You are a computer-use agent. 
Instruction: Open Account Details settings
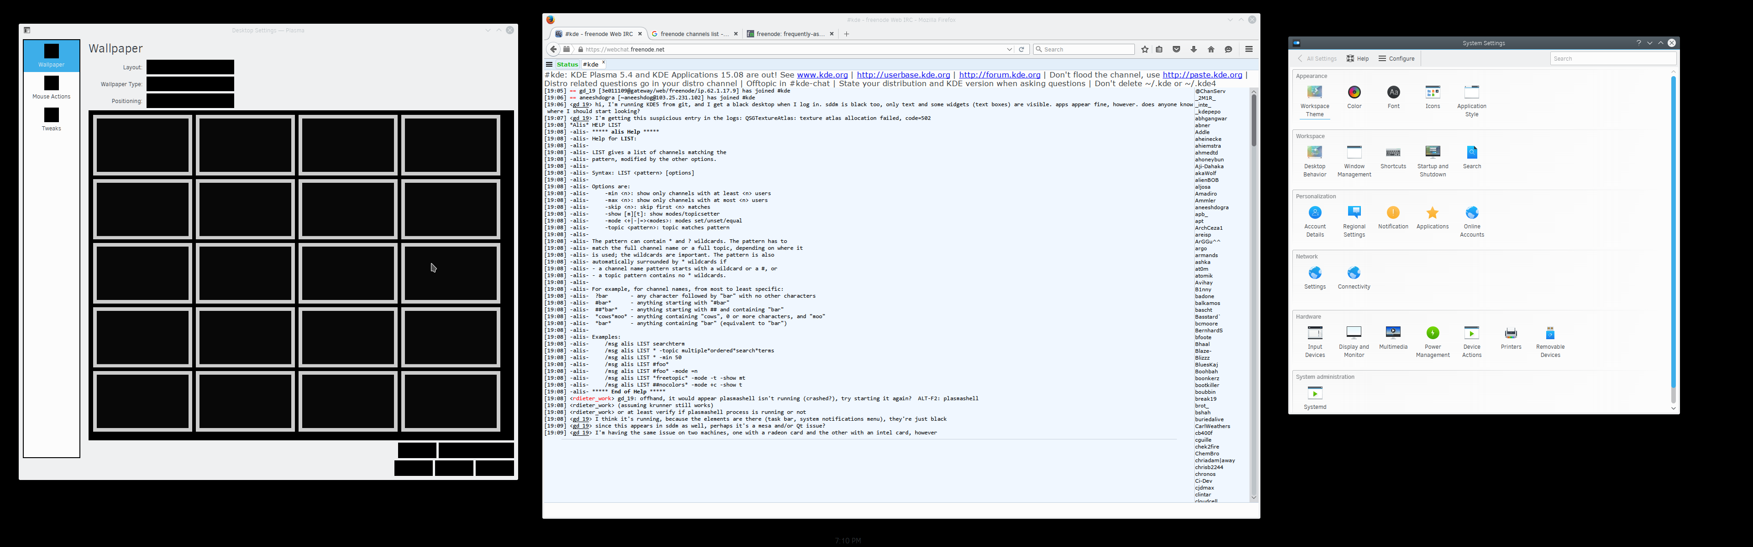[x=1314, y=222]
